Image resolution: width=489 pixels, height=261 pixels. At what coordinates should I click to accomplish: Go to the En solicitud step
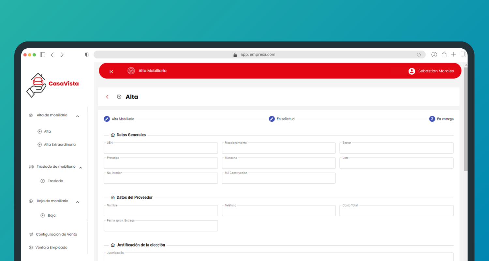(x=282, y=119)
